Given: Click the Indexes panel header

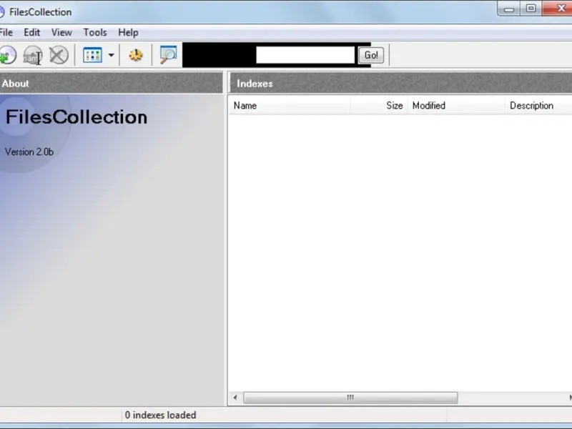Looking at the screenshot, I should pos(400,83).
